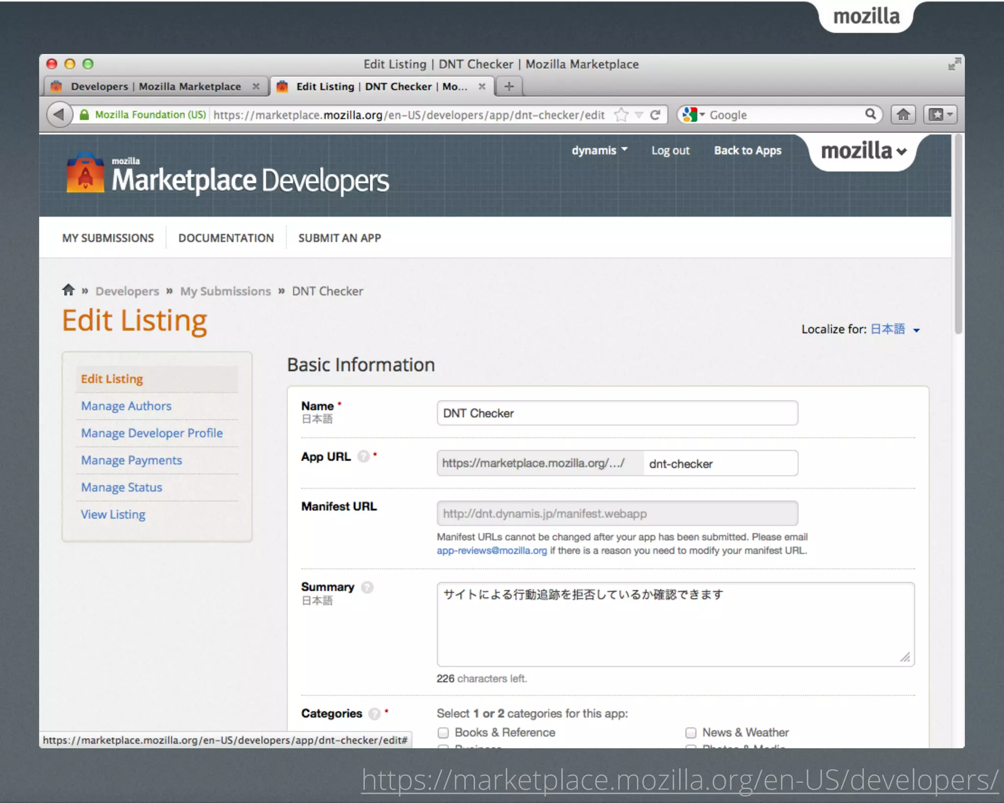Viewport: 1004px width, 803px height.
Task: Open the Localize for 日本語 dropdown
Action: point(895,329)
